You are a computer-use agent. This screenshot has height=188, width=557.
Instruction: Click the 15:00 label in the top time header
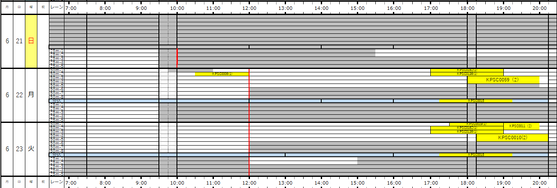pyautogui.click(x=358, y=8)
